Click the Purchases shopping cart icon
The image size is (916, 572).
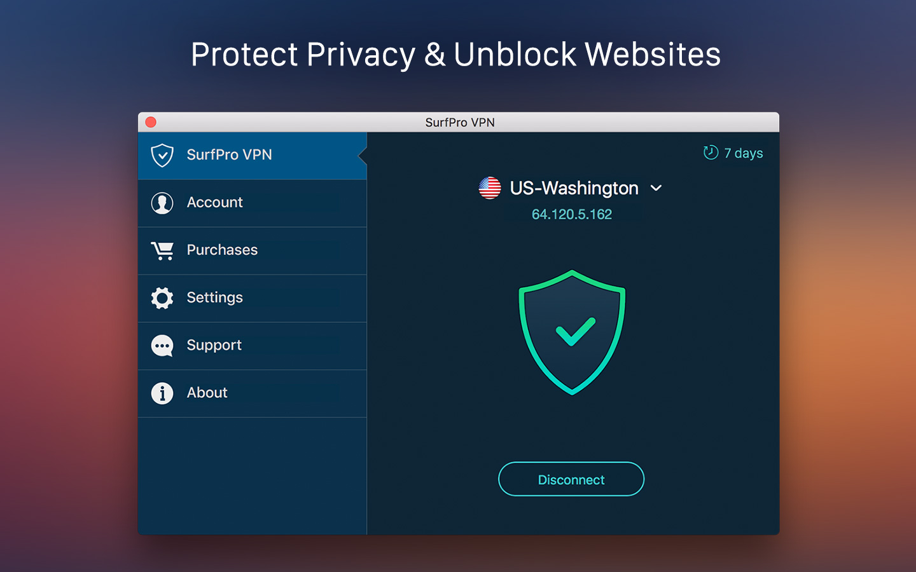pyautogui.click(x=162, y=250)
